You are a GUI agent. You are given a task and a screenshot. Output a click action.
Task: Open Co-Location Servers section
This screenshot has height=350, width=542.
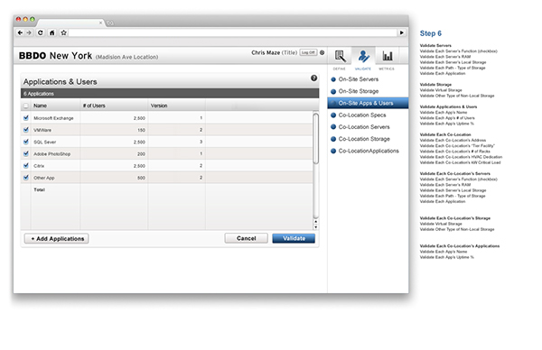coord(364,127)
